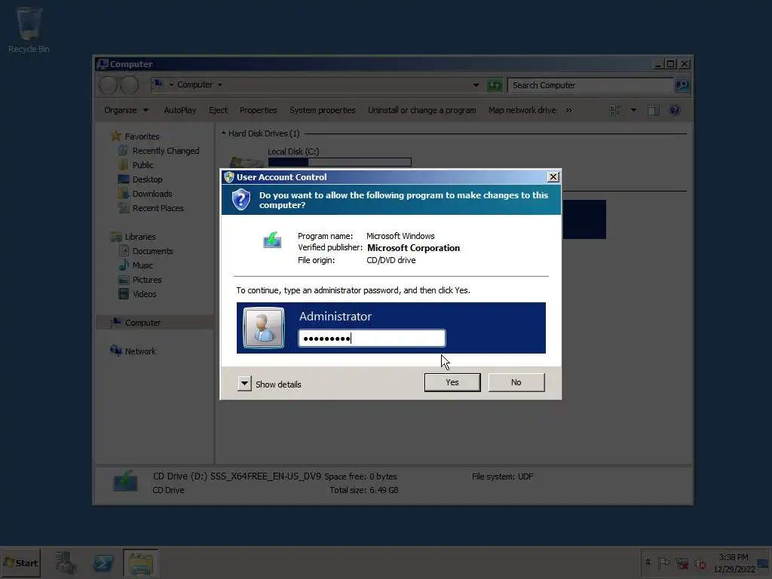
Task: Show more toolbar commands chevron
Action: click(x=569, y=110)
